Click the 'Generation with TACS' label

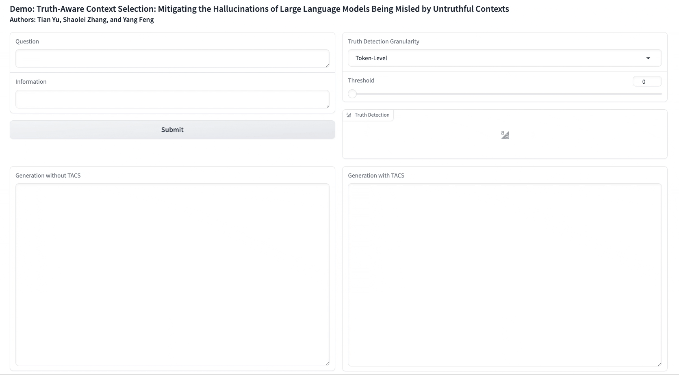click(376, 176)
